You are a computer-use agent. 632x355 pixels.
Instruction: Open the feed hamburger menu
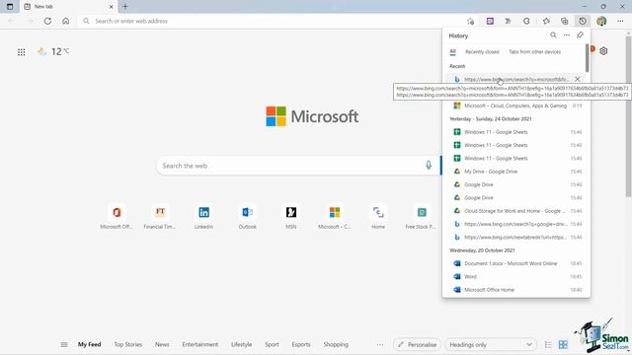[x=64, y=344]
